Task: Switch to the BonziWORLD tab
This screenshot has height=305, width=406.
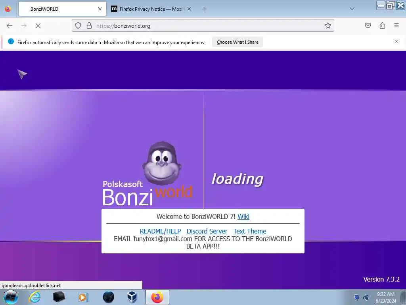Action: (62, 9)
